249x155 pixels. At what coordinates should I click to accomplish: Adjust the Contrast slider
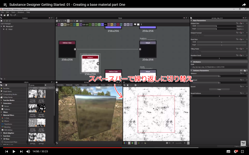[x=219, y=83]
